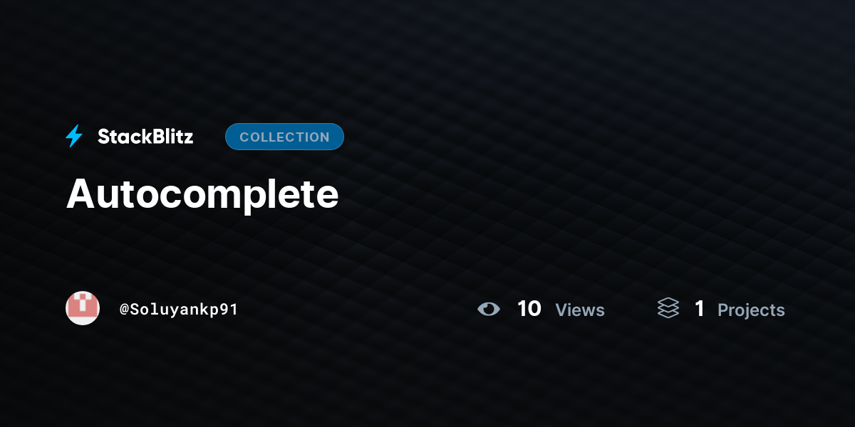This screenshot has height=427, width=855.
Task: Click the StackBlitz wordmark text
Action: tap(145, 137)
